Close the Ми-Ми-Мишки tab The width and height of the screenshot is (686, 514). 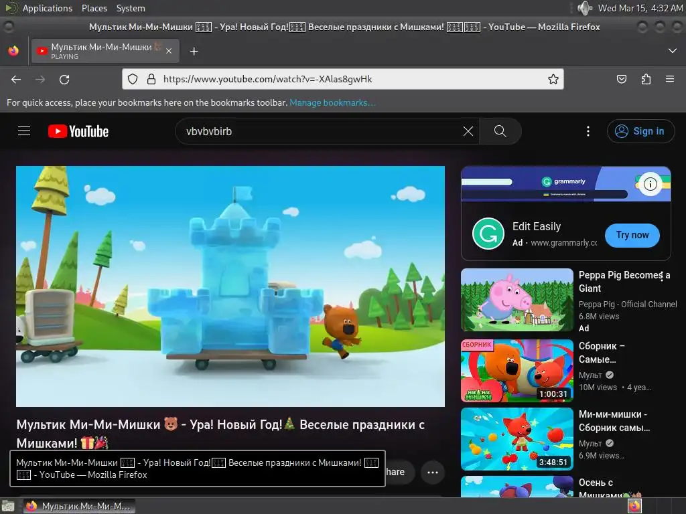(169, 51)
